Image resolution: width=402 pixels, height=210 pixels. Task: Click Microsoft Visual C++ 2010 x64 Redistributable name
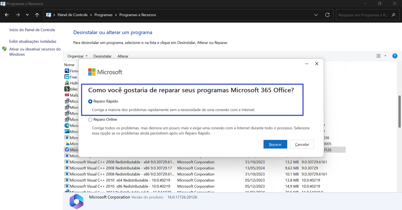120,180
